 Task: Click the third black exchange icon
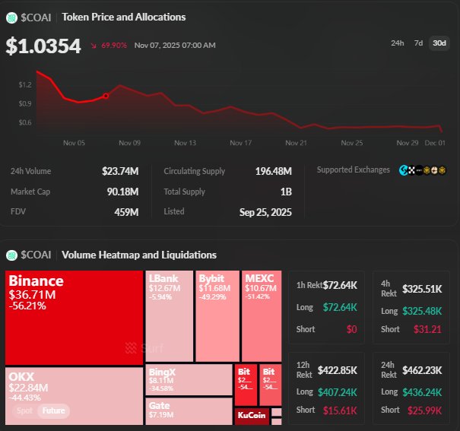coord(420,170)
